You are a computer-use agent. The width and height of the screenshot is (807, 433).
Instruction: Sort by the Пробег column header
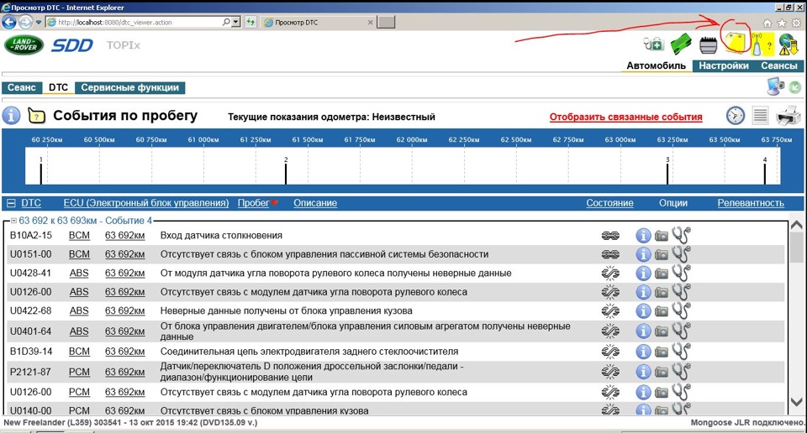coord(254,203)
